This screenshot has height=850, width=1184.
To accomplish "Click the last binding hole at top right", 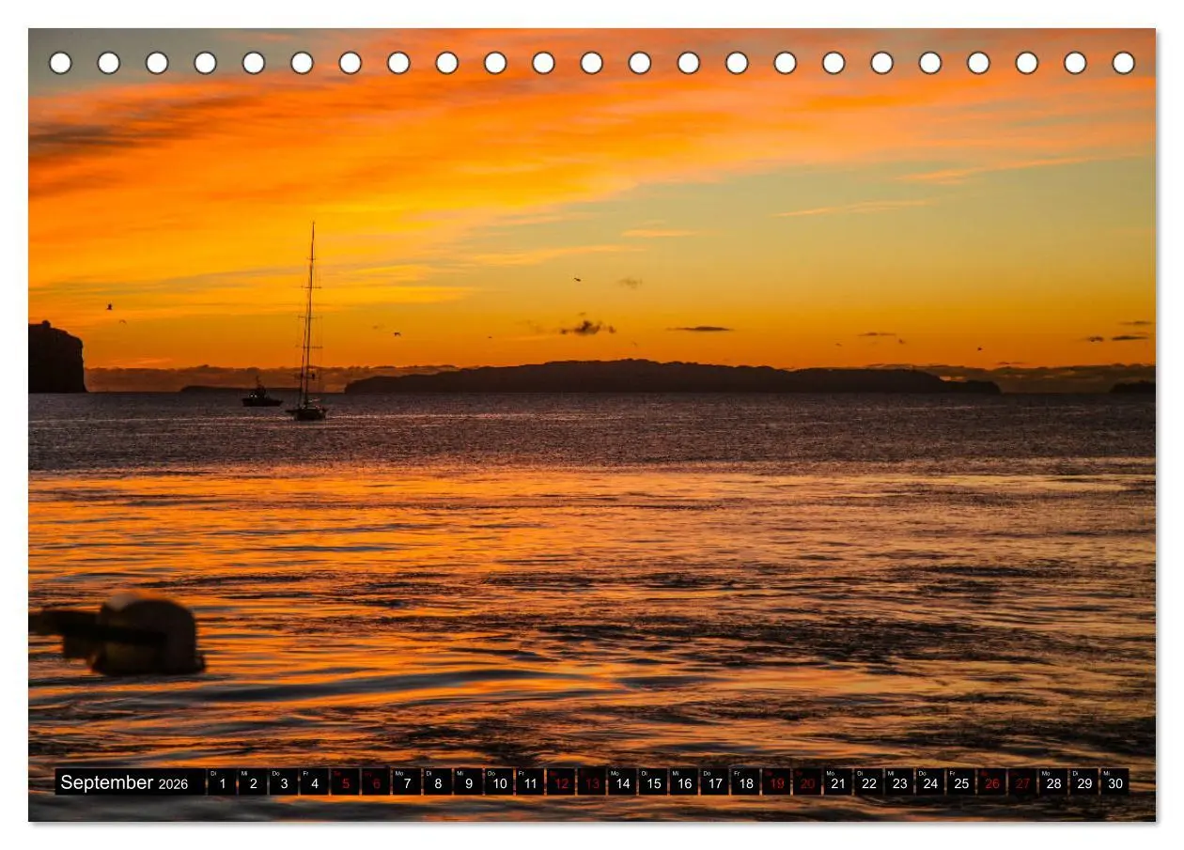I will pyautogui.click(x=1123, y=63).
